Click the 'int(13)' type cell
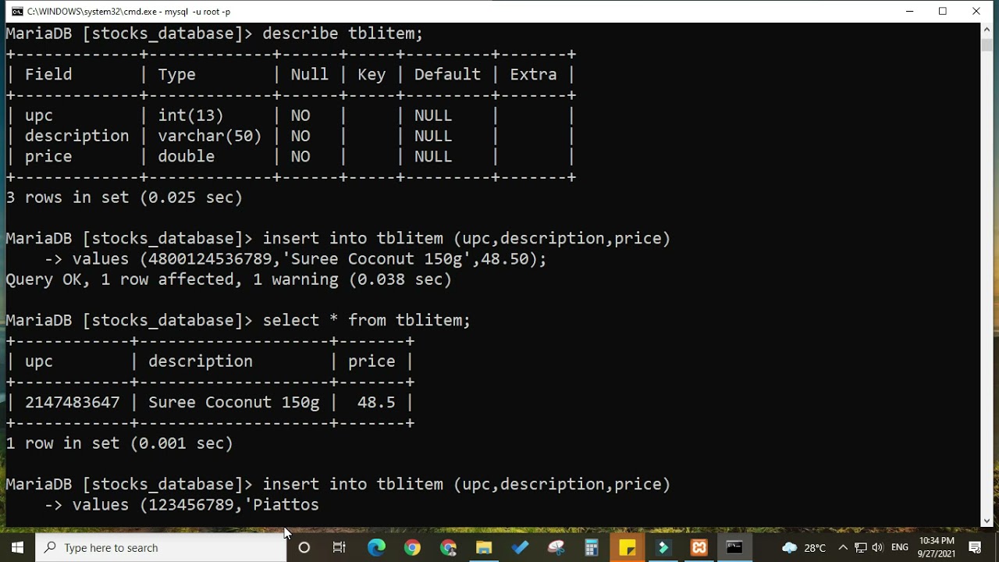Viewport: 999px width, 562px height. pos(191,116)
